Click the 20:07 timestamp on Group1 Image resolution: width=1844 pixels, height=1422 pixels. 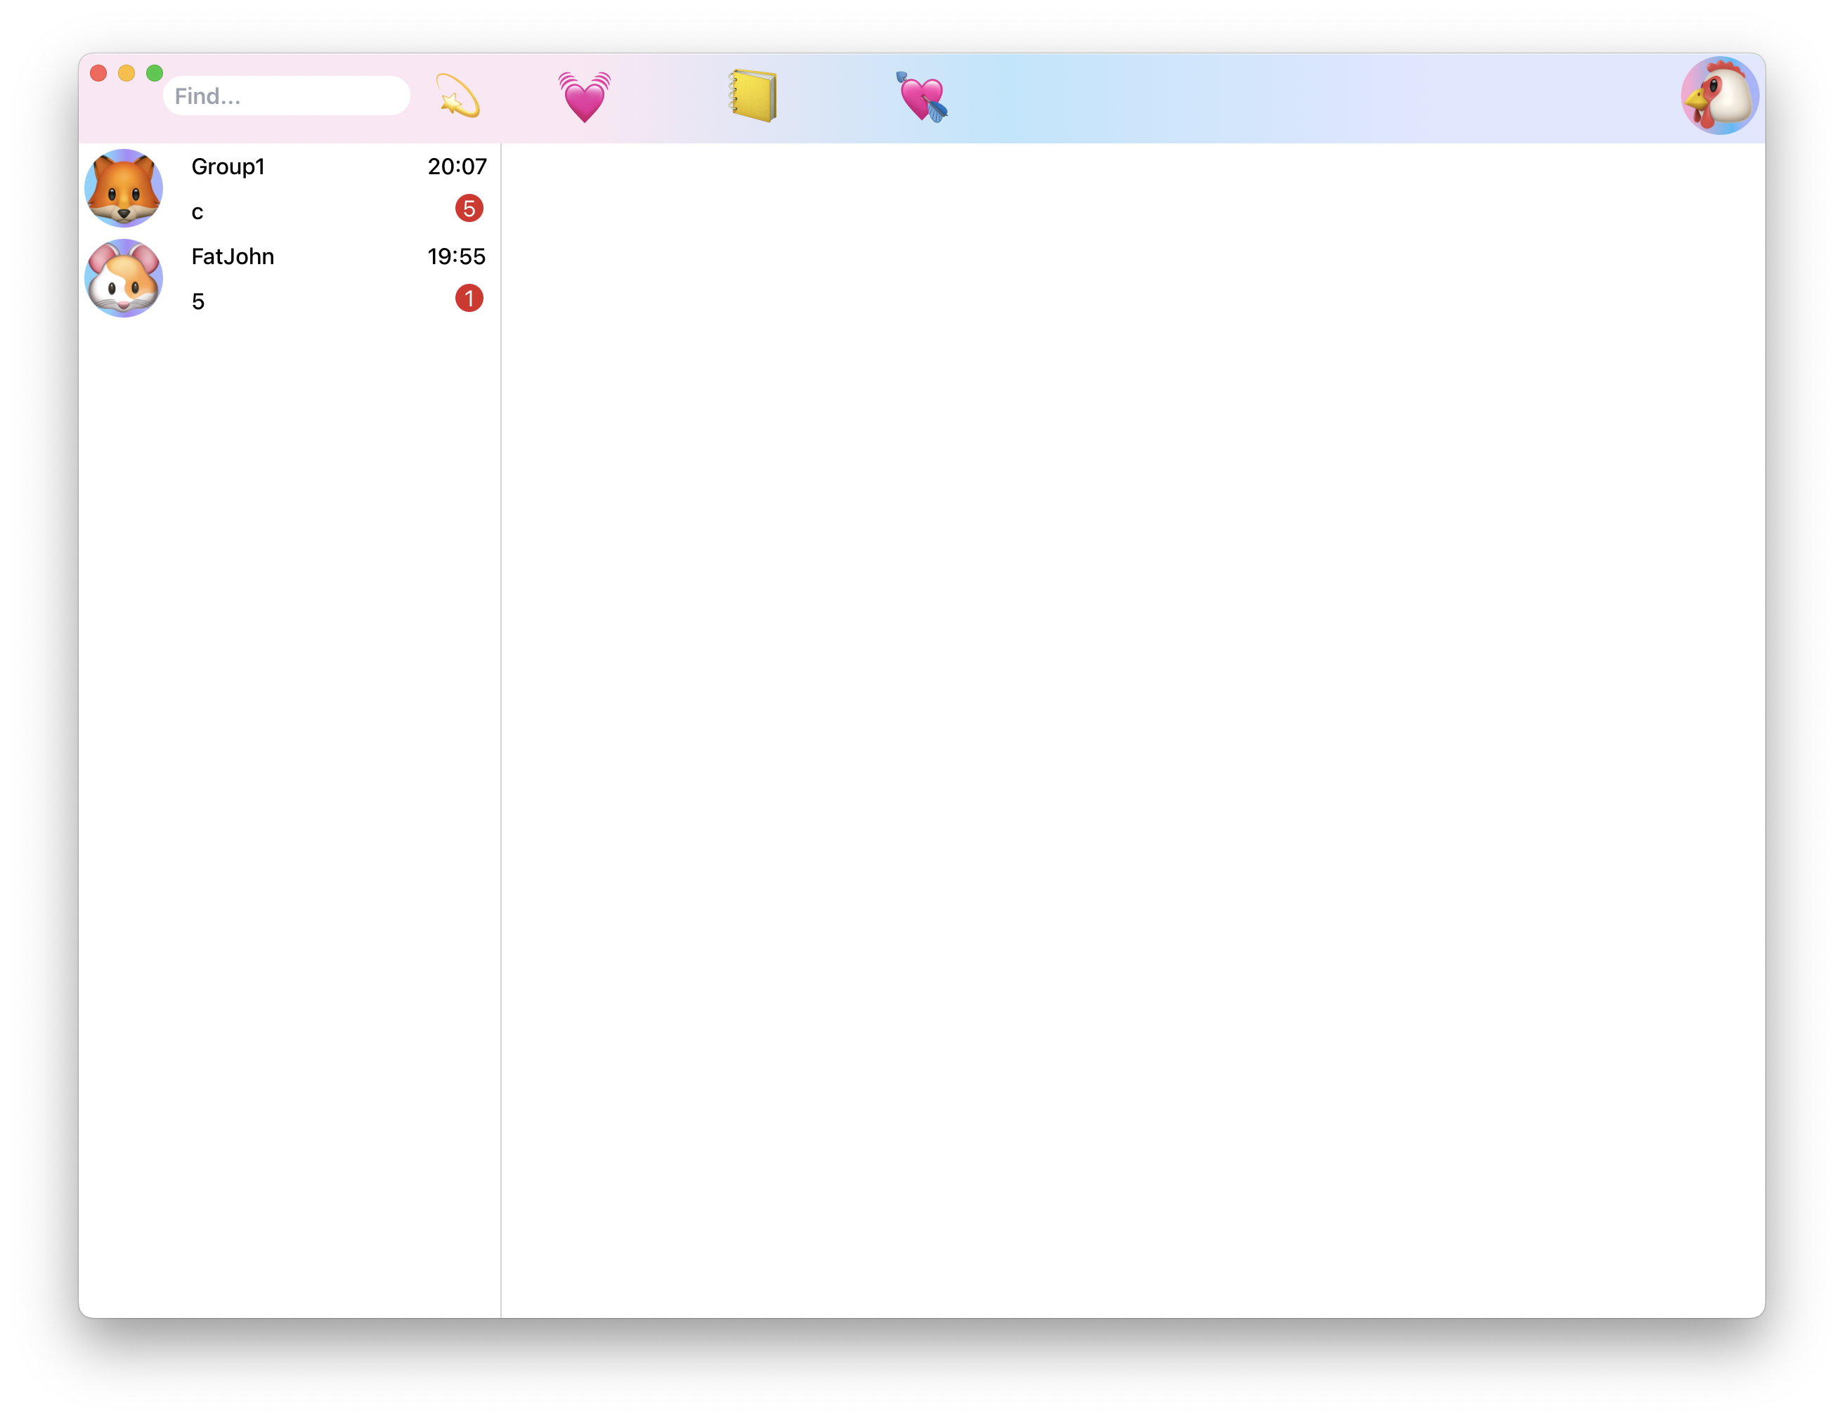pyautogui.click(x=457, y=167)
